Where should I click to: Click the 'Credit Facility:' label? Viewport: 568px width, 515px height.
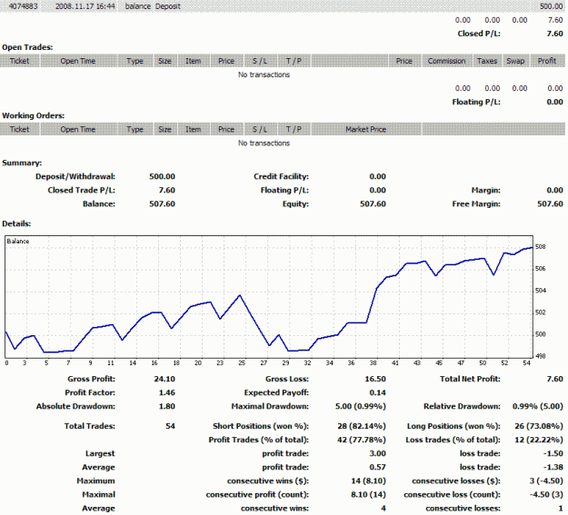(x=281, y=177)
